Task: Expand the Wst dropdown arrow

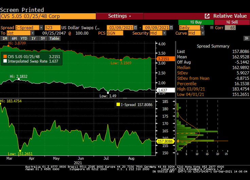Action: (x=33, y=33)
